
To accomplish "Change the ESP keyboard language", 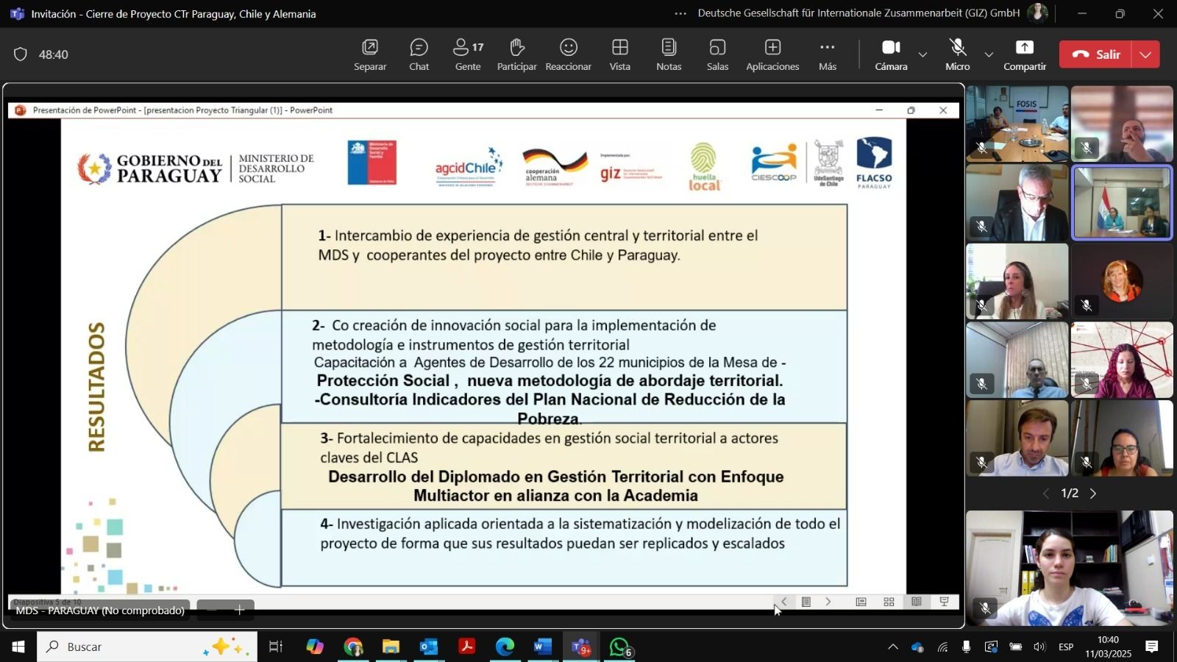I will coord(1066,647).
